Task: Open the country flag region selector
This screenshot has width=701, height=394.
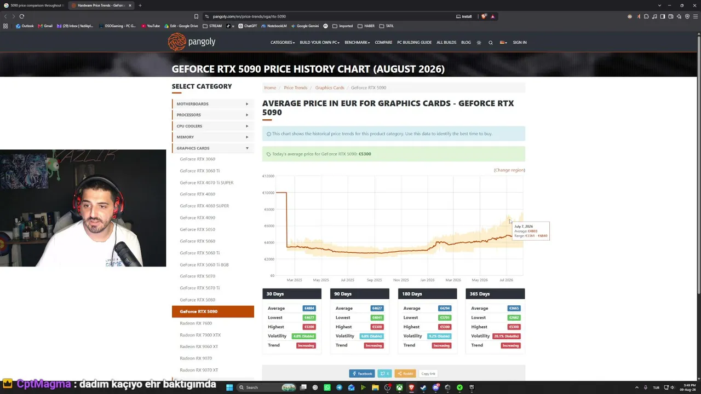Action: [x=503, y=43]
